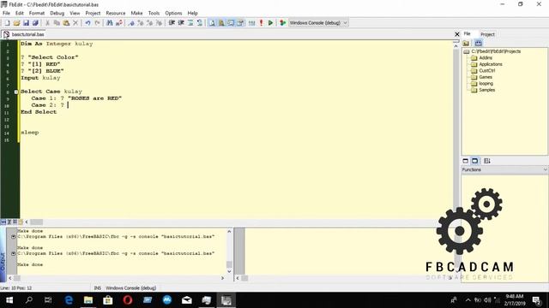Screen dimensions: 549x308
Task: Click the folder-up icon in File panel
Action: tap(466, 43)
